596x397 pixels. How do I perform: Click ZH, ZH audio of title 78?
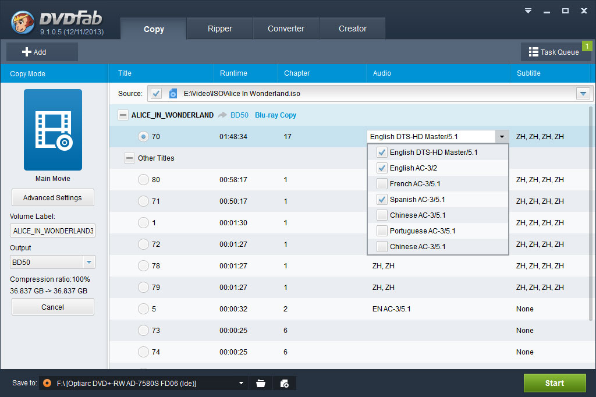[x=384, y=266]
